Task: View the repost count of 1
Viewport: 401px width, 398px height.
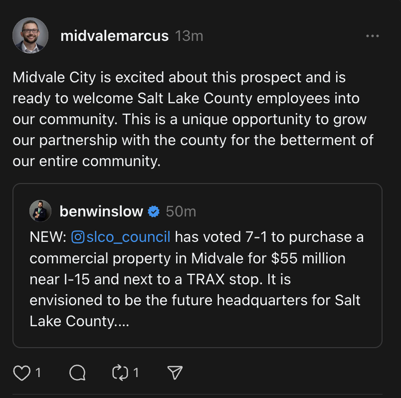Action: (x=135, y=373)
